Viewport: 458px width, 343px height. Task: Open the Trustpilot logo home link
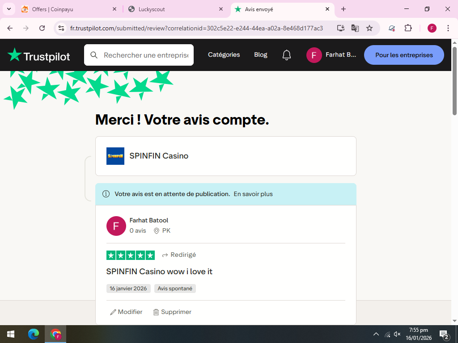click(x=38, y=55)
